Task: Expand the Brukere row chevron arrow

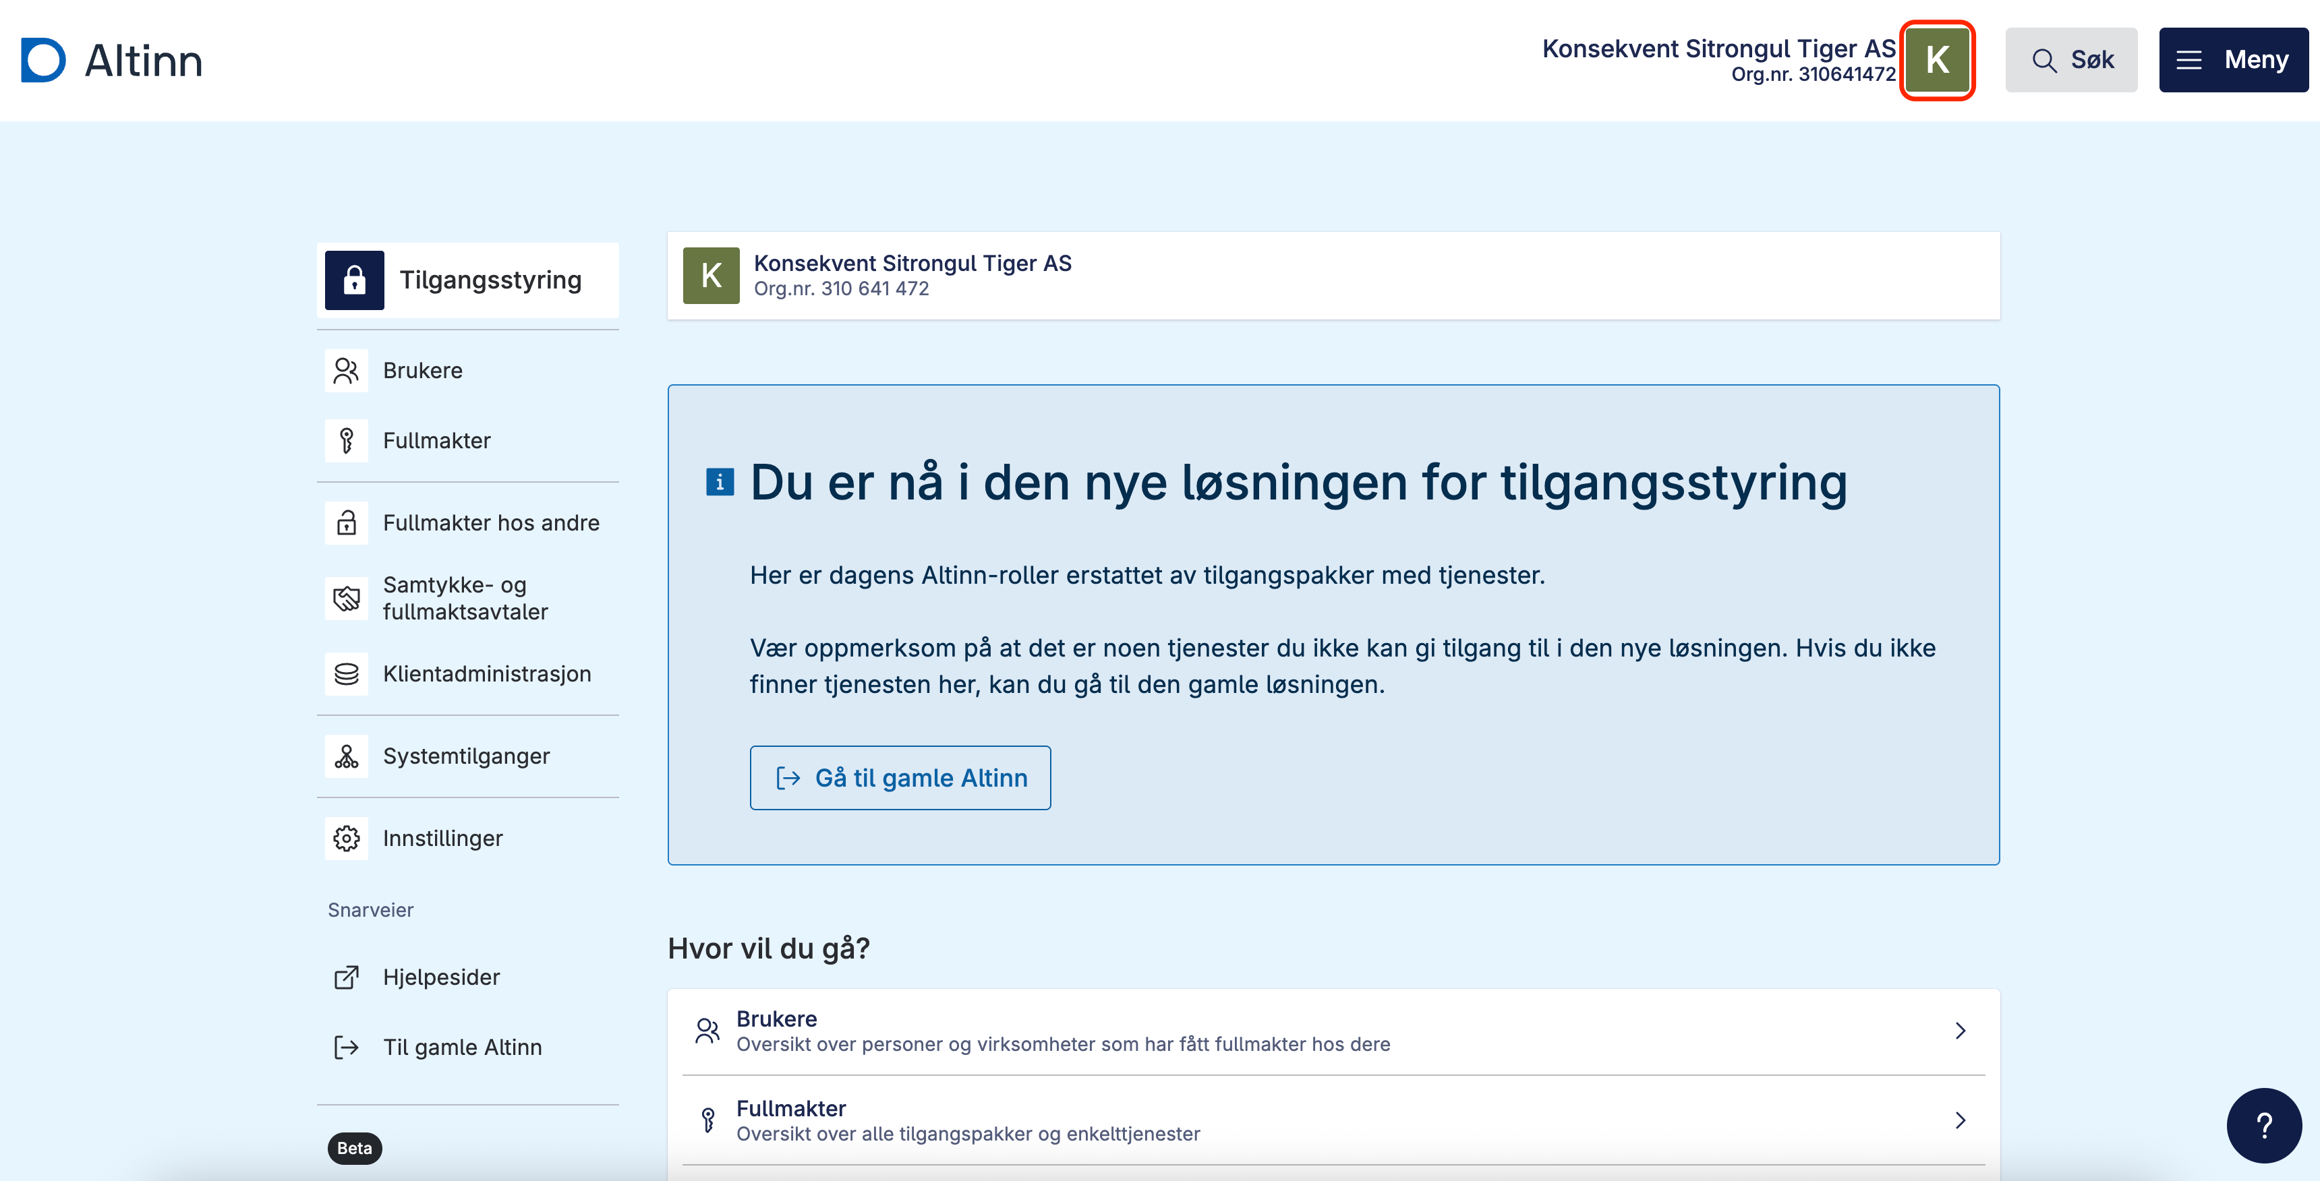Action: point(1960,1031)
